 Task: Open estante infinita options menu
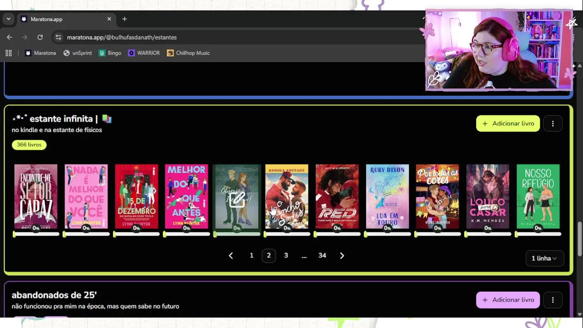coord(553,123)
